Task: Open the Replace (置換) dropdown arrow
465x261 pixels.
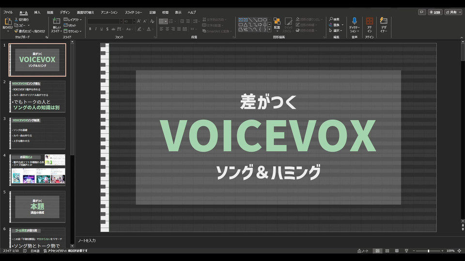Action: (342, 25)
